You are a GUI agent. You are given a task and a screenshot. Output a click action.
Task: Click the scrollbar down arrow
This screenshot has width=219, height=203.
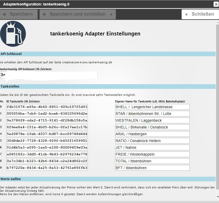(218, 197)
